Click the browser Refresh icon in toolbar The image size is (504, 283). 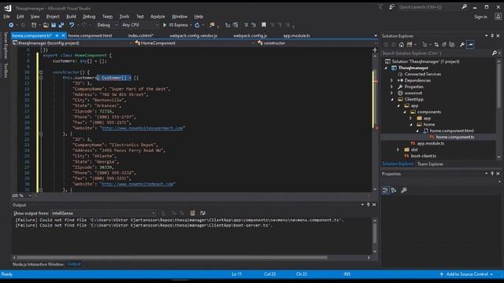197,25
